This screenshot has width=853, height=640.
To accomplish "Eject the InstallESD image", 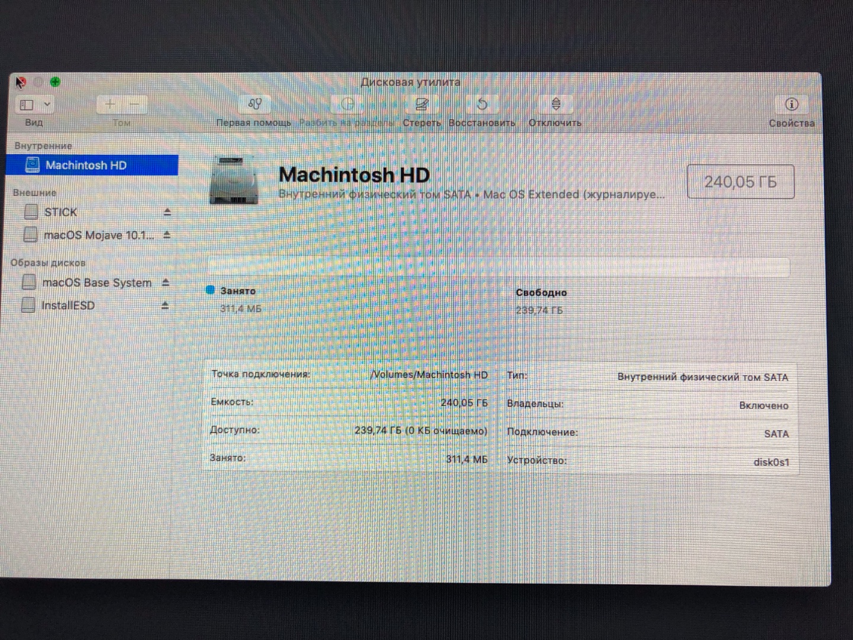I will point(165,306).
